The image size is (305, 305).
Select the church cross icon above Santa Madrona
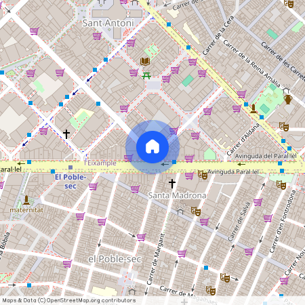[172, 184]
